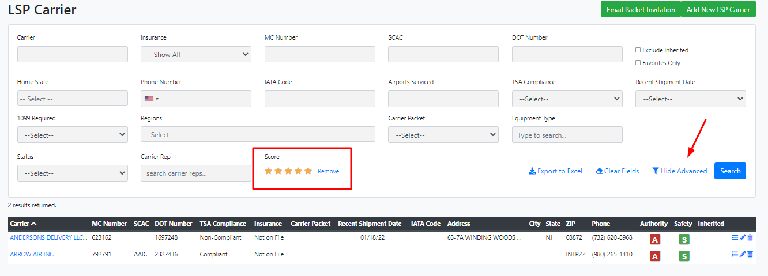This screenshot has width=768, height=276.
Task: Open the list icon for ANDERSONS DELIVERY row
Action: click(x=735, y=237)
